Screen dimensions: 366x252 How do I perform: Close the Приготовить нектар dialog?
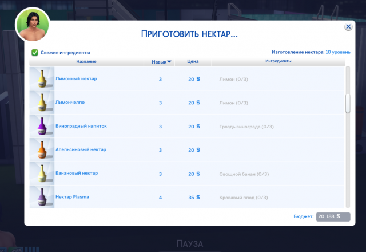(x=348, y=27)
